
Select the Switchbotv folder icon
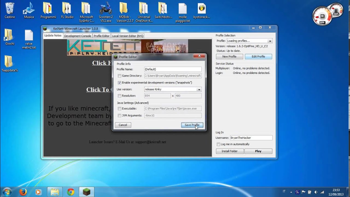(x=164, y=10)
